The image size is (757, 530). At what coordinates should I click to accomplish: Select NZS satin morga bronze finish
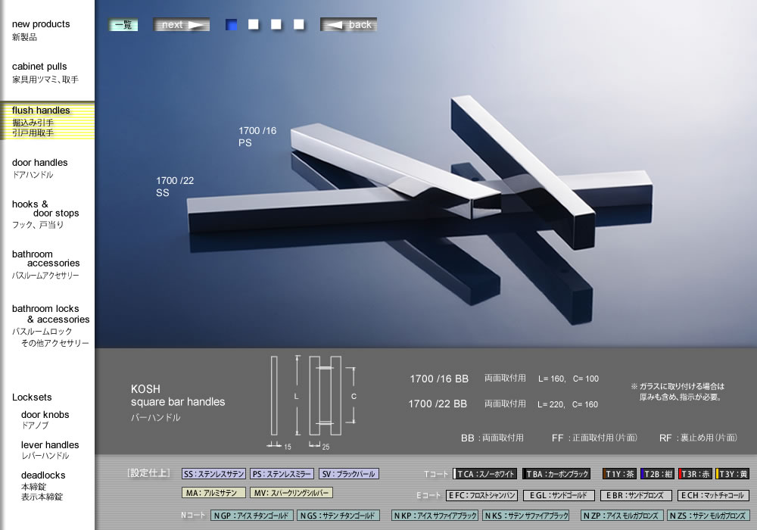[x=709, y=516]
